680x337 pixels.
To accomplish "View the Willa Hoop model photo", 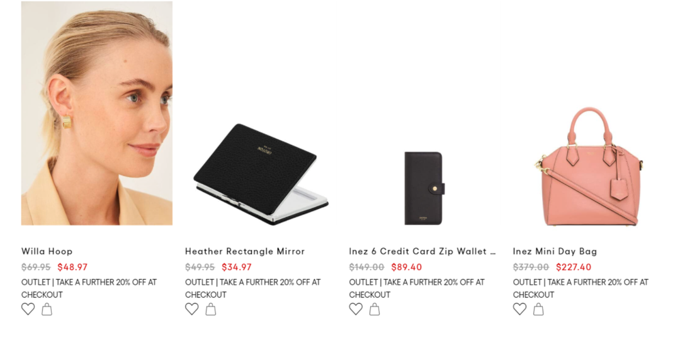I will click(x=97, y=113).
